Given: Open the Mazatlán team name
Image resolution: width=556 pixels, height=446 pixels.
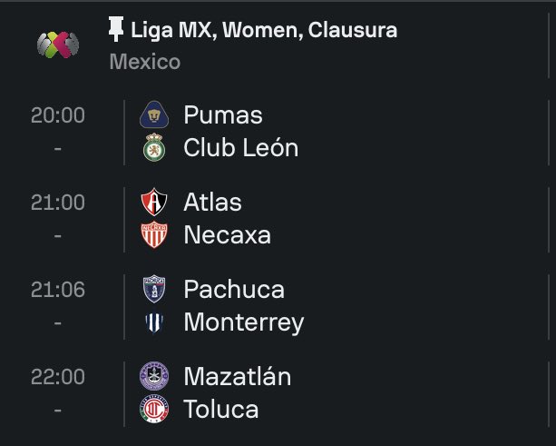Looking at the screenshot, I should tap(237, 376).
